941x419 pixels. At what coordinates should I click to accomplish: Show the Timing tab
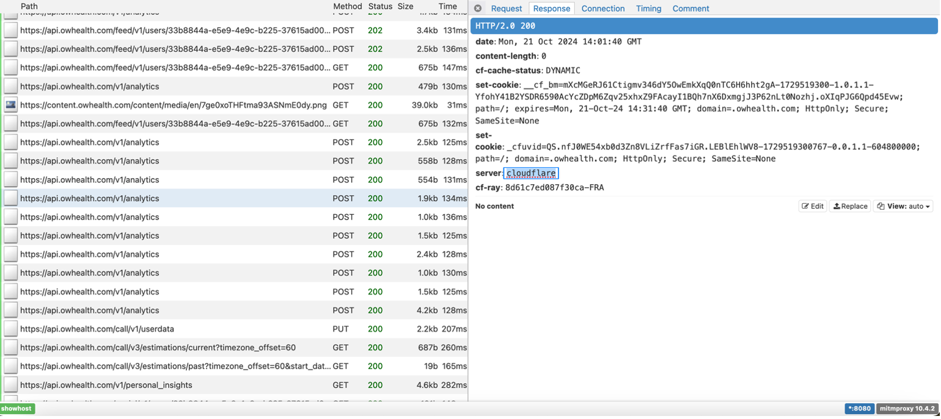(648, 9)
